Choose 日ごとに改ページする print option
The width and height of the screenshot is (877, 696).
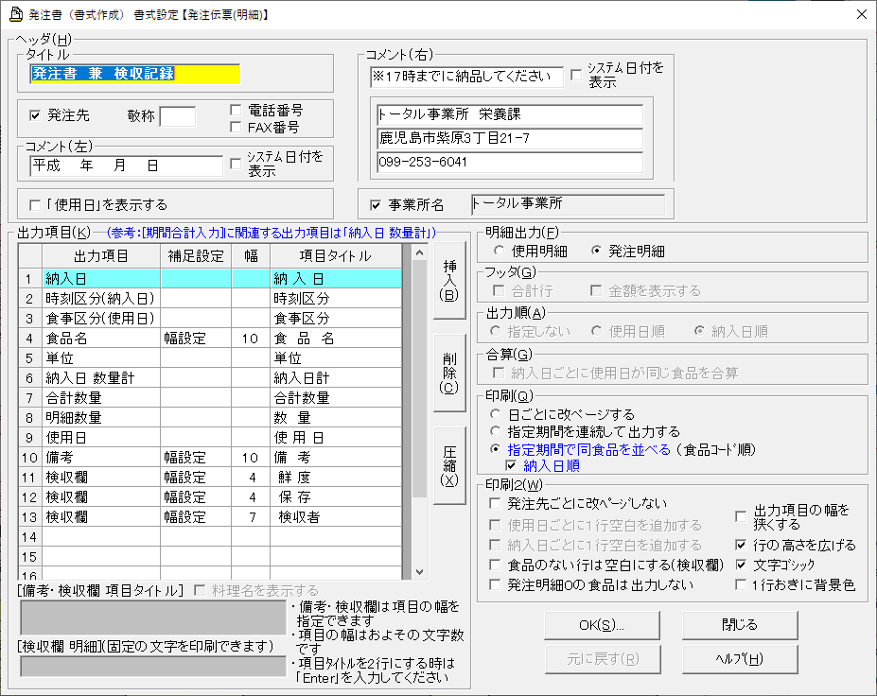(x=495, y=414)
